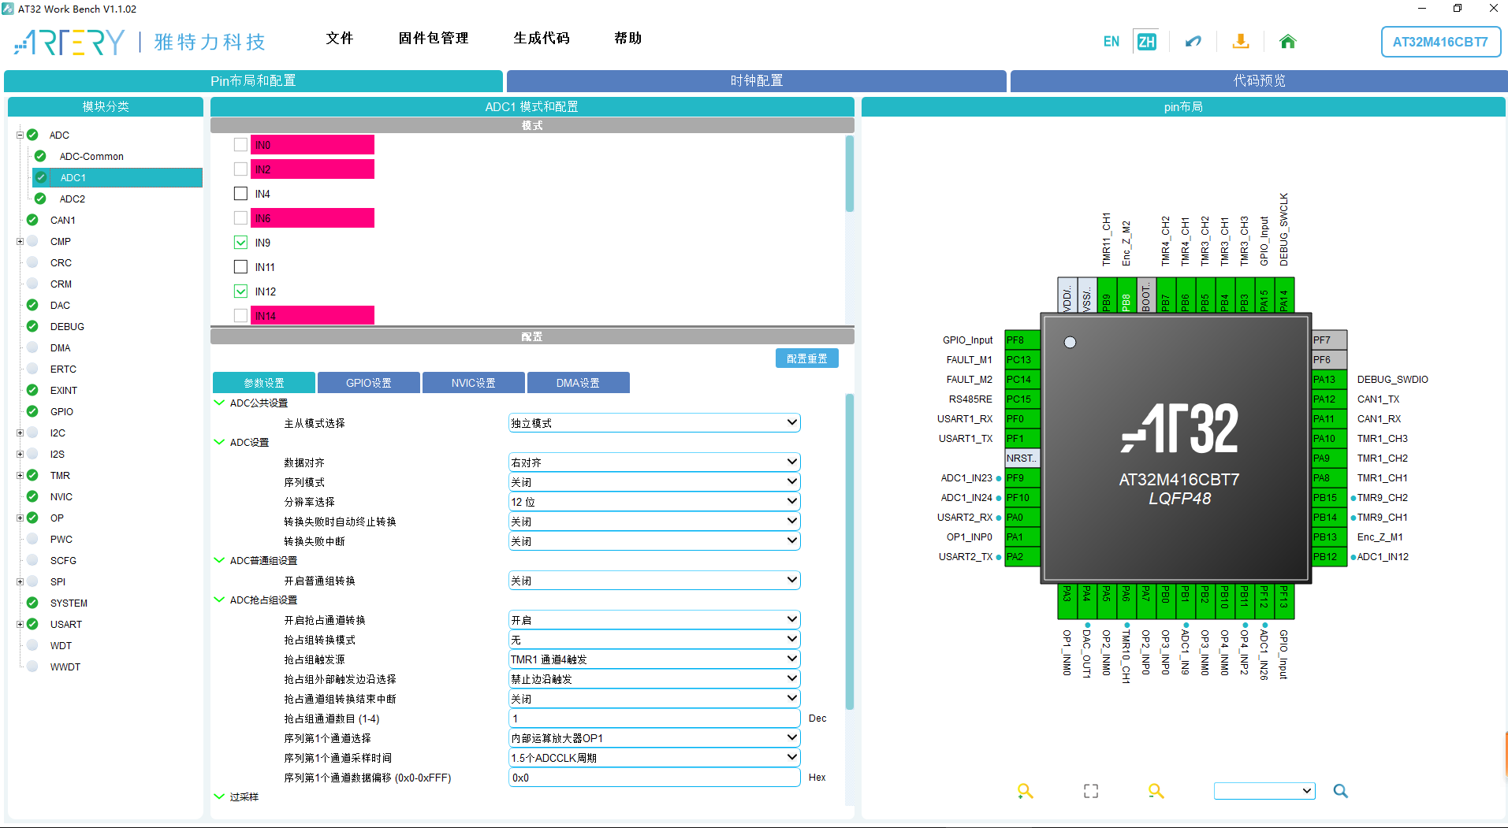The width and height of the screenshot is (1508, 828).
Task: Click the IN2 channel checkbox
Action: pos(241,169)
